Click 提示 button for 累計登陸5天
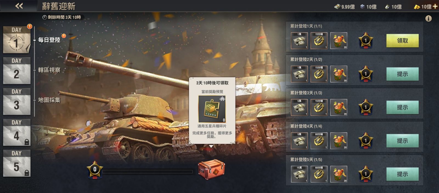The image size is (439, 193). point(403,174)
